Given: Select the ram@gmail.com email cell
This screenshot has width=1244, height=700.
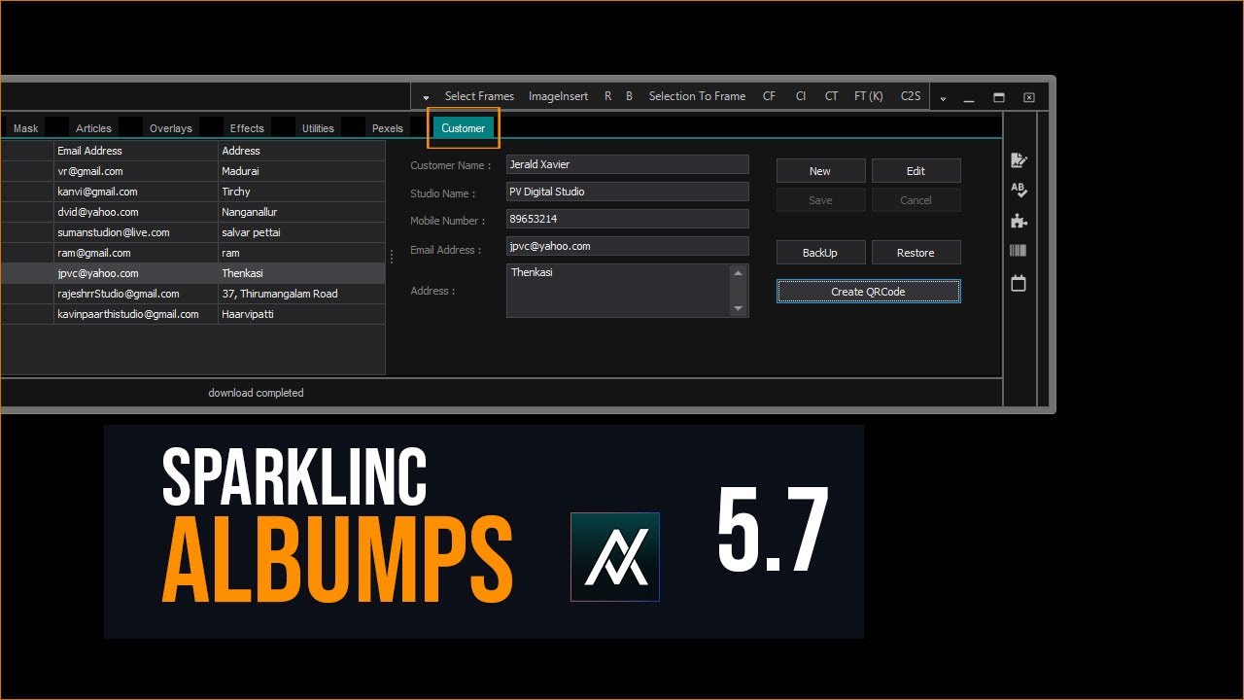Looking at the screenshot, I should (136, 253).
